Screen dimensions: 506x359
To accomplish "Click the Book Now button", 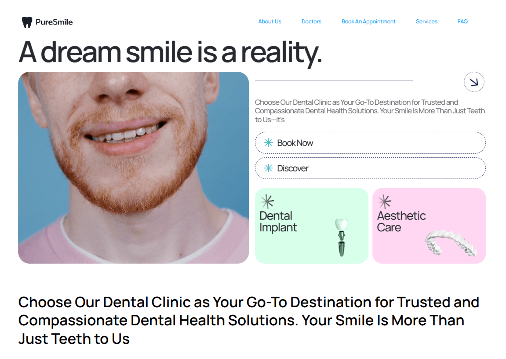I will point(370,143).
